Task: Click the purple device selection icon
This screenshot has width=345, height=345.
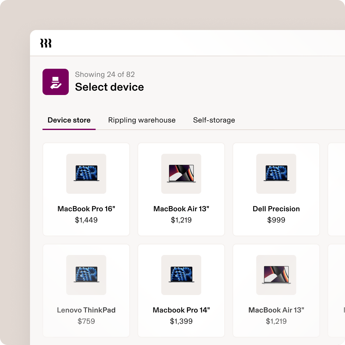Action: point(56,82)
